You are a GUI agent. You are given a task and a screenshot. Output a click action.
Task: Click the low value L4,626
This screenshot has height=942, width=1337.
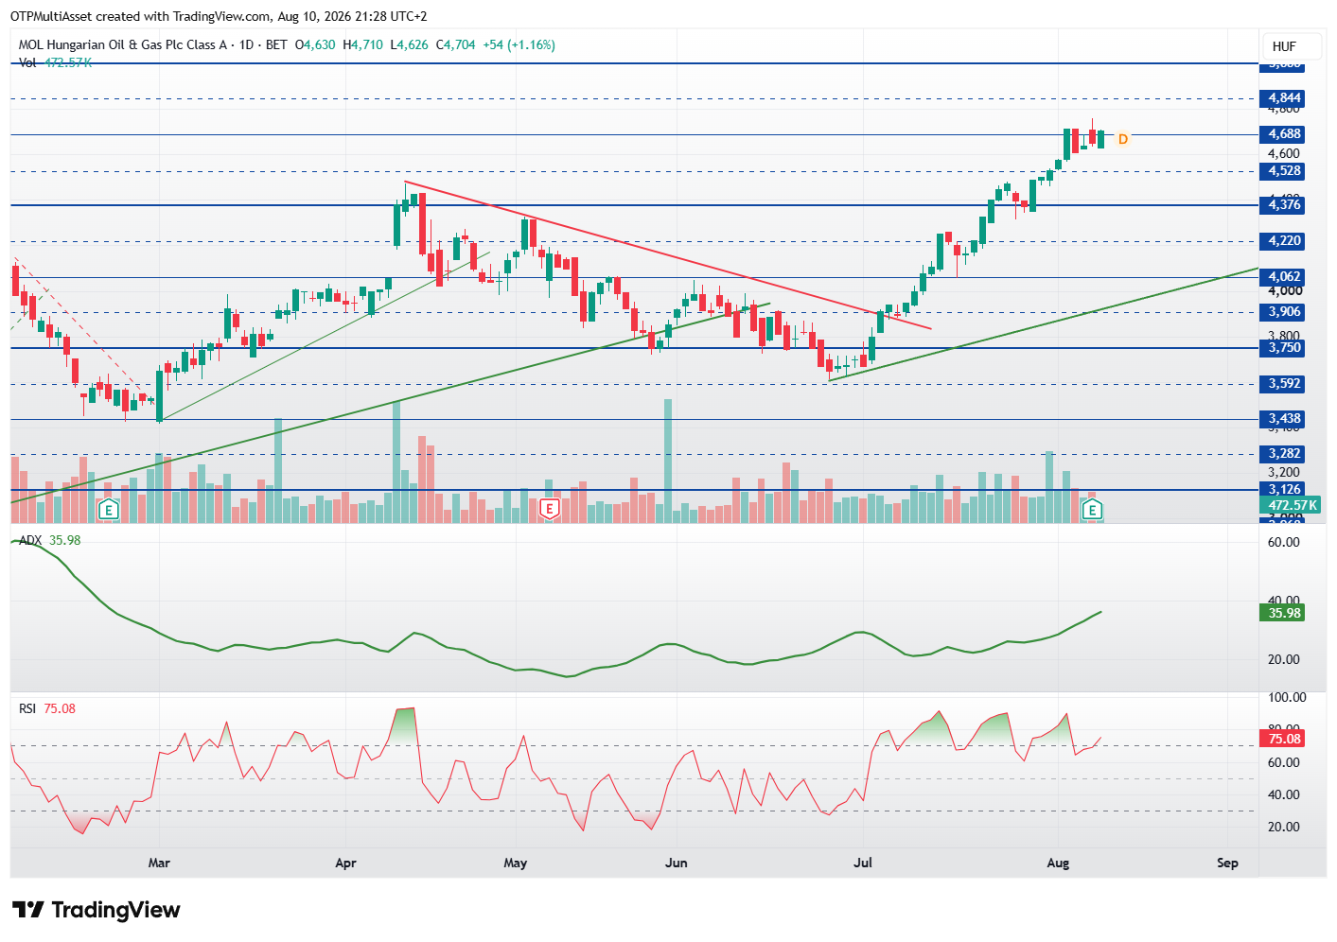pyautogui.click(x=409, y=44)
